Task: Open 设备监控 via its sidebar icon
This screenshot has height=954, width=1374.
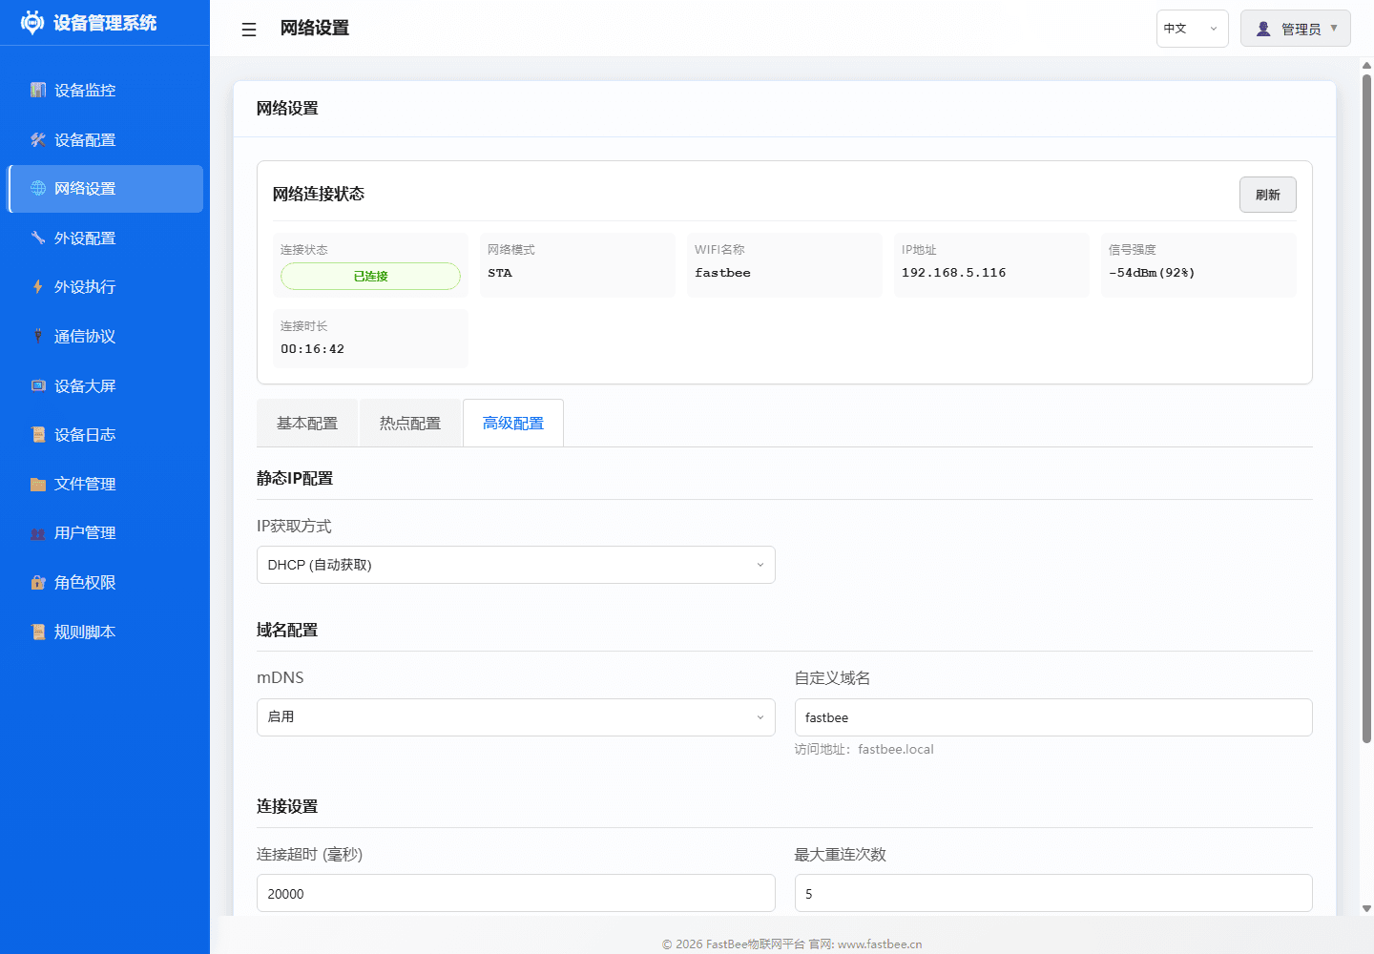Action: (x=38, y=90)
